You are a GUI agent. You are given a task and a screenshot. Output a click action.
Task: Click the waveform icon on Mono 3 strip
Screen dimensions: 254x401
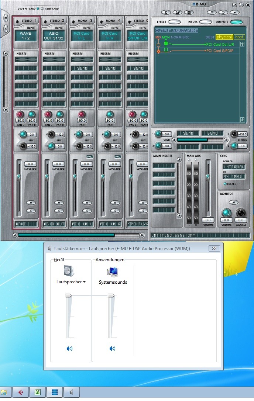(74, 21)
